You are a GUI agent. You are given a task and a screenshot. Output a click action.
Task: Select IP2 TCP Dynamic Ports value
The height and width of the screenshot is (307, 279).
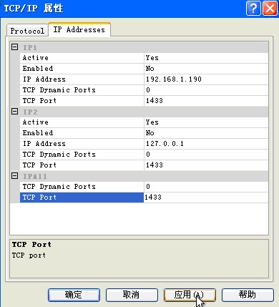click(206, 155)
